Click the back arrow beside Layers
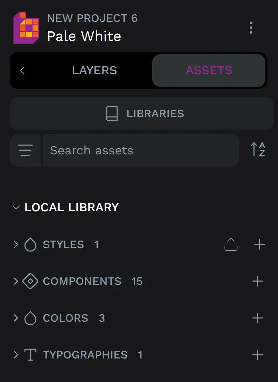278x382 pixels. click(x=22, y=71)
